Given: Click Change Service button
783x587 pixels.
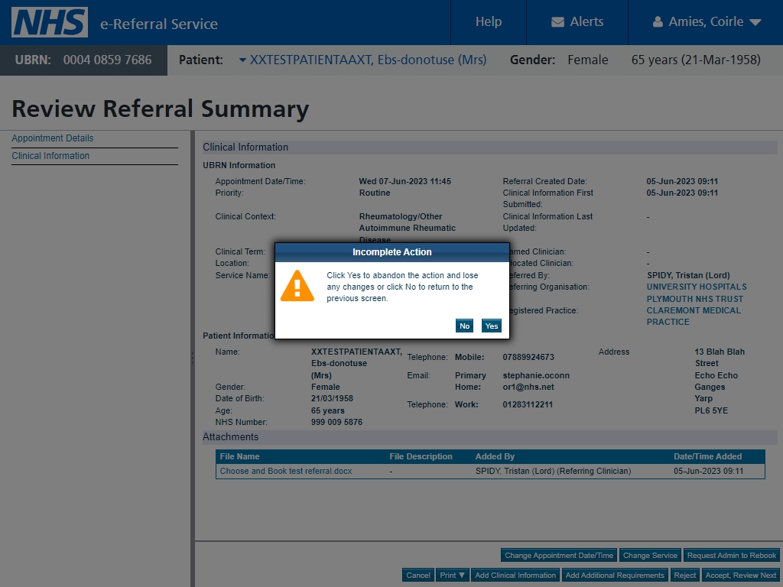Looking at the screenshot, I should tap(650, 556).
